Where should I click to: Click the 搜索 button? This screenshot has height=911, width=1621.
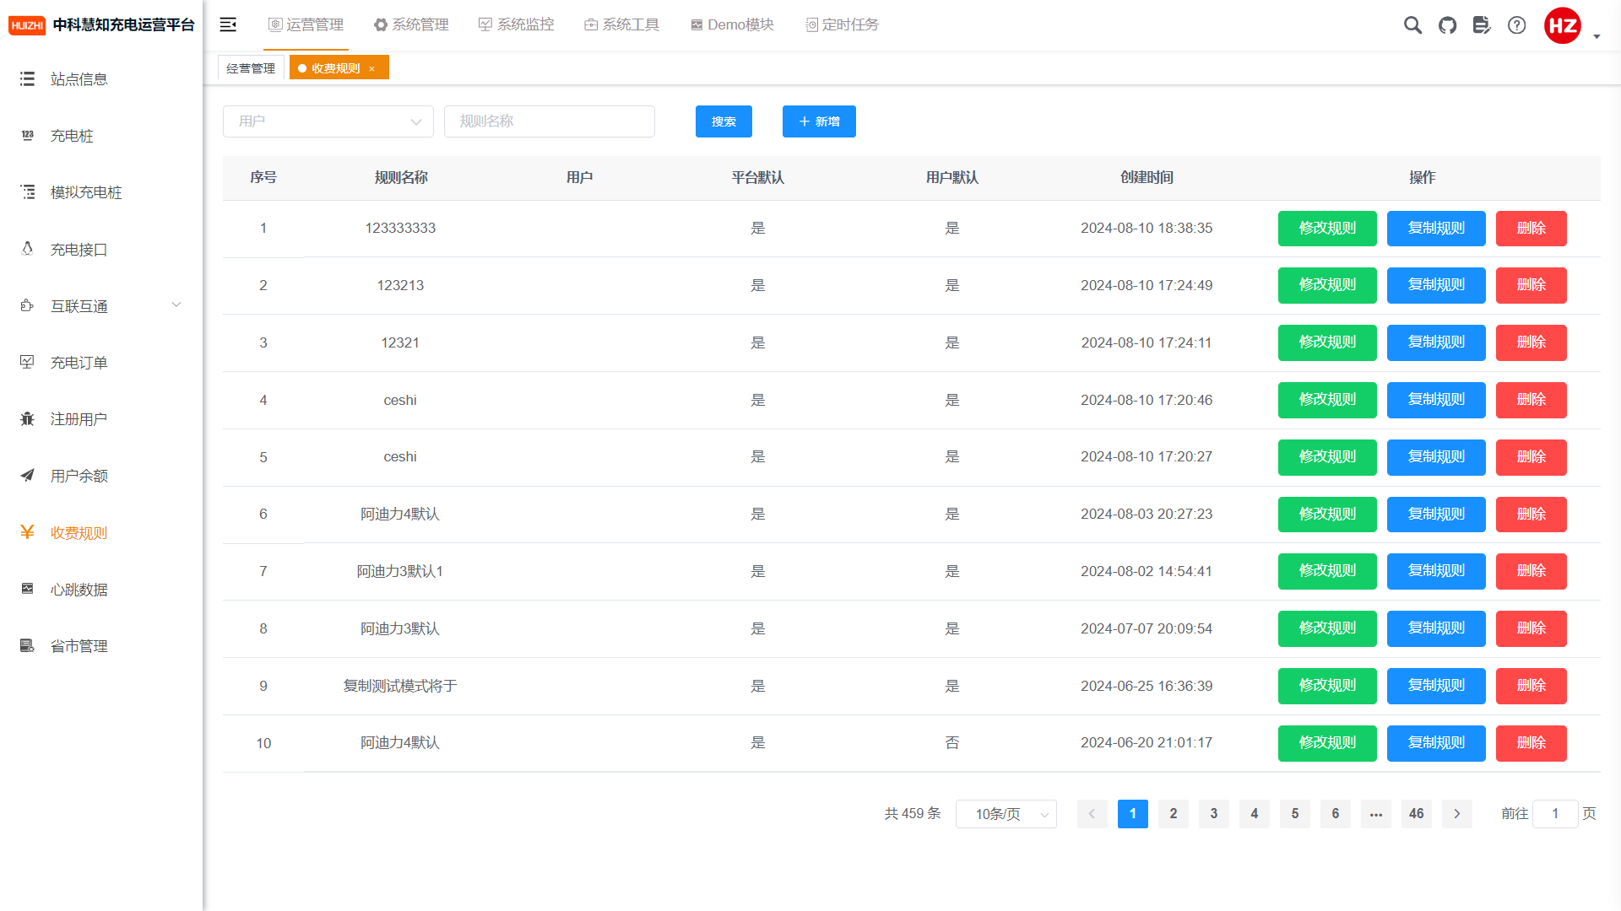tap(724, 121)
